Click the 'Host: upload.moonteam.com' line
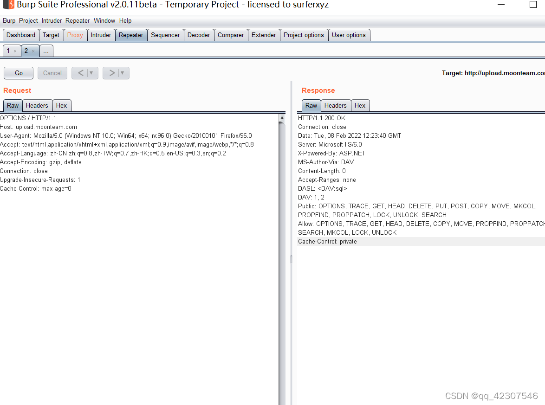 pyautogui.click(x=39, y=127)
